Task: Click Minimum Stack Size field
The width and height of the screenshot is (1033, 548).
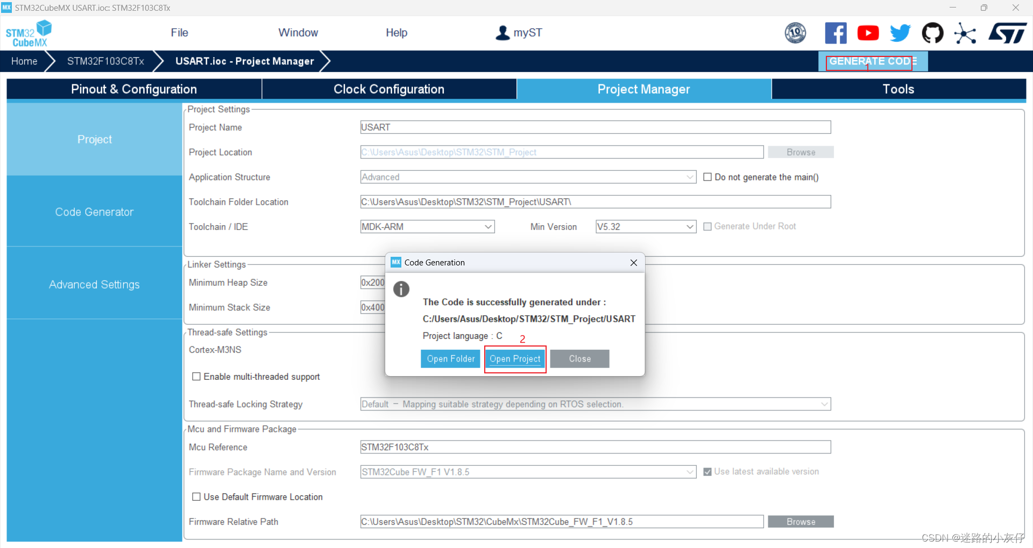Action: (x=373, y=307)
